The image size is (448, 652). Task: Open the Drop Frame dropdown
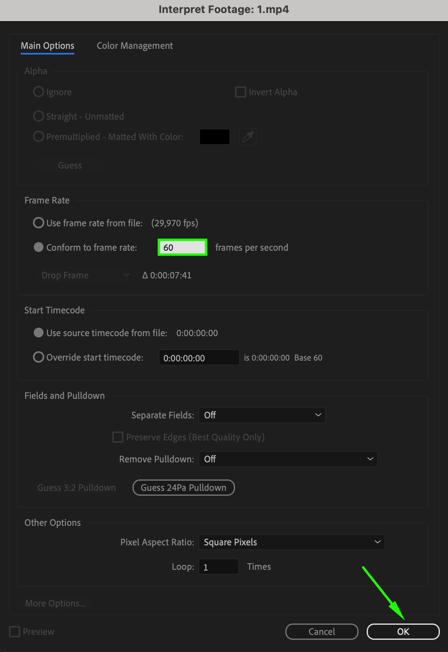click(85, 276)
